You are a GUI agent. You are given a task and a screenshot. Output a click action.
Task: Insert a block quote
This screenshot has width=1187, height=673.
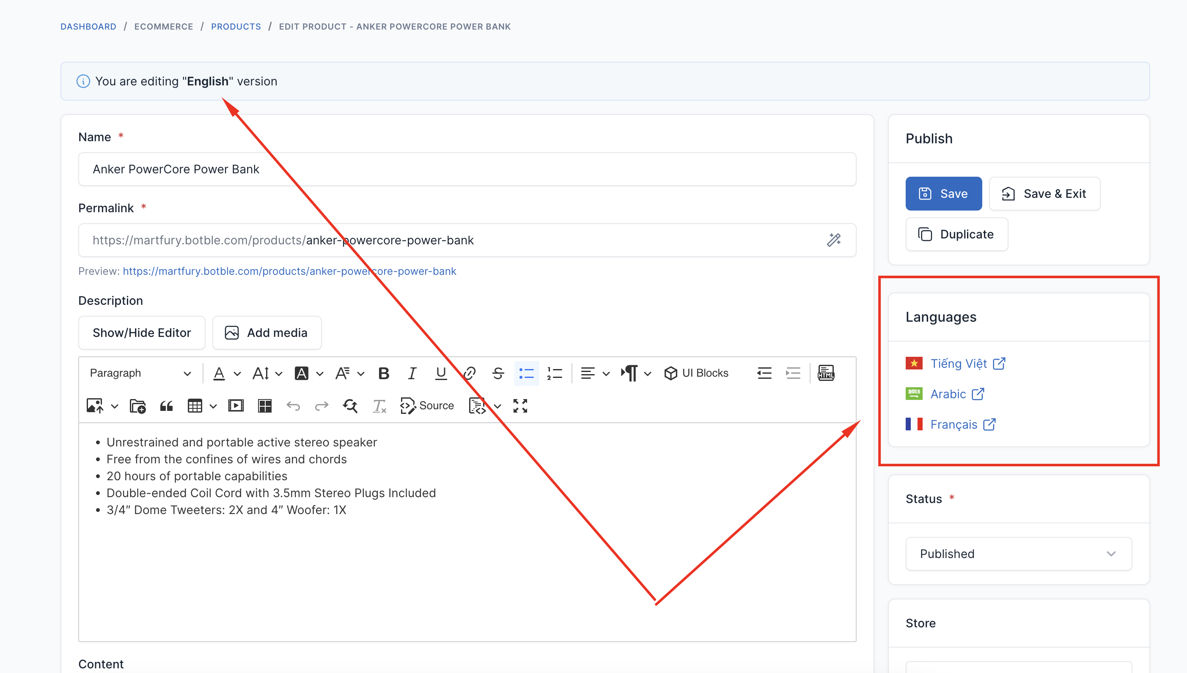[x=166, y=406]
